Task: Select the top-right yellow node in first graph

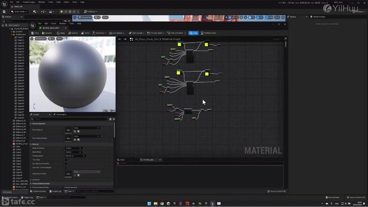Action: pos(206,44)
